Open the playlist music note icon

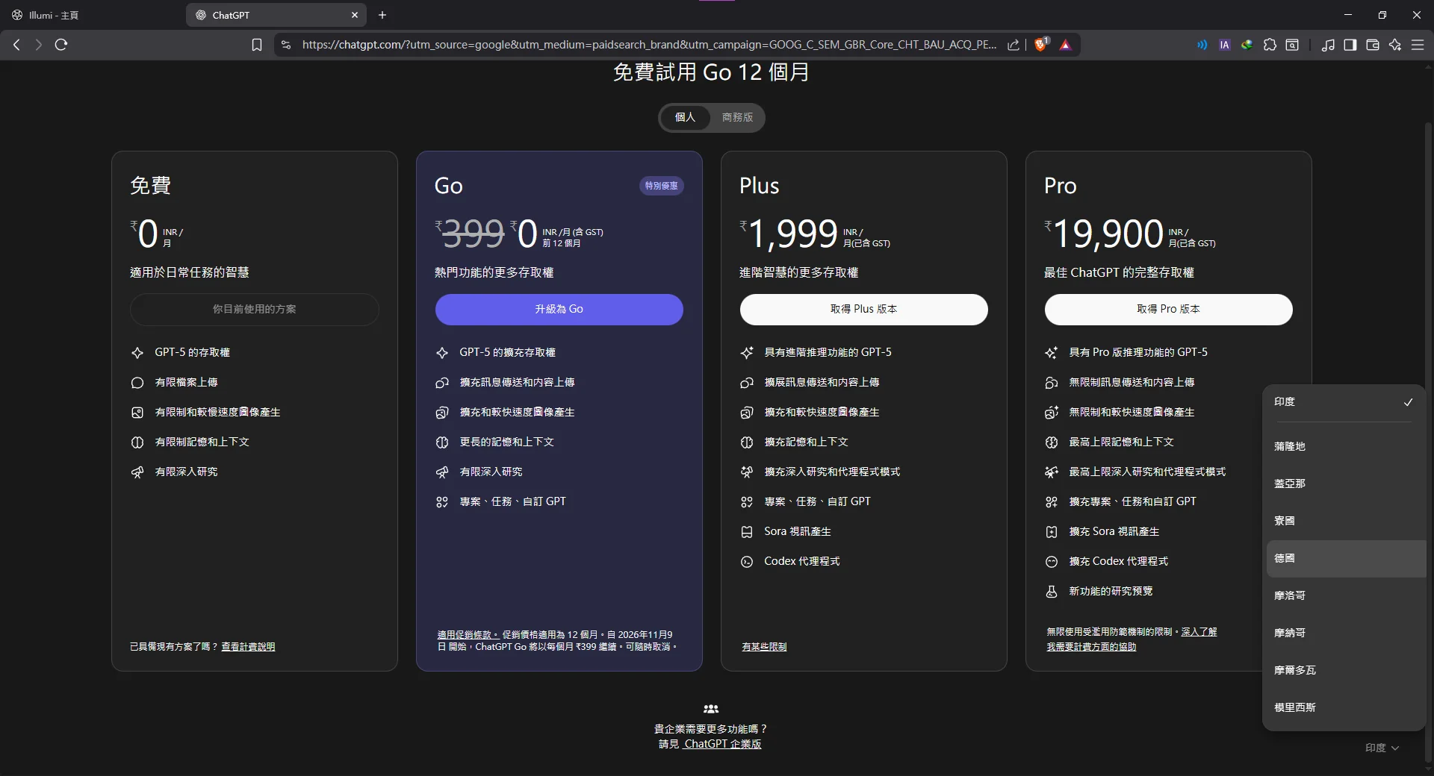[x=1327, y=45]
